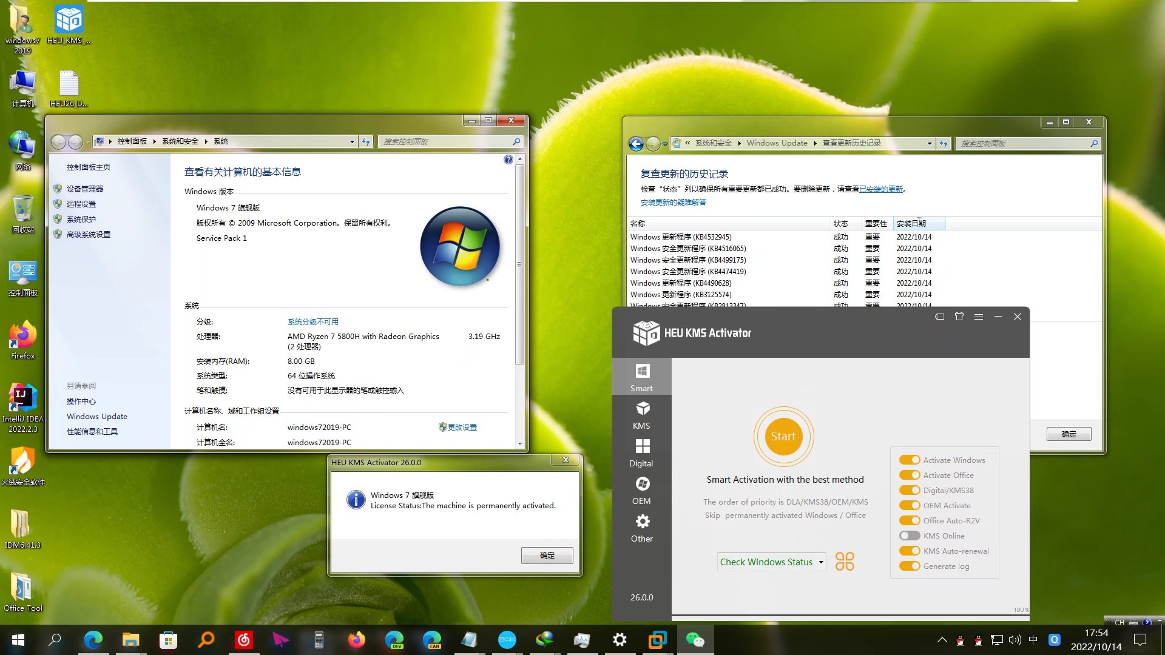
Task: Select the Smart tab in HEU KMS
Action: pyautogui.click(x=641, y=377)
